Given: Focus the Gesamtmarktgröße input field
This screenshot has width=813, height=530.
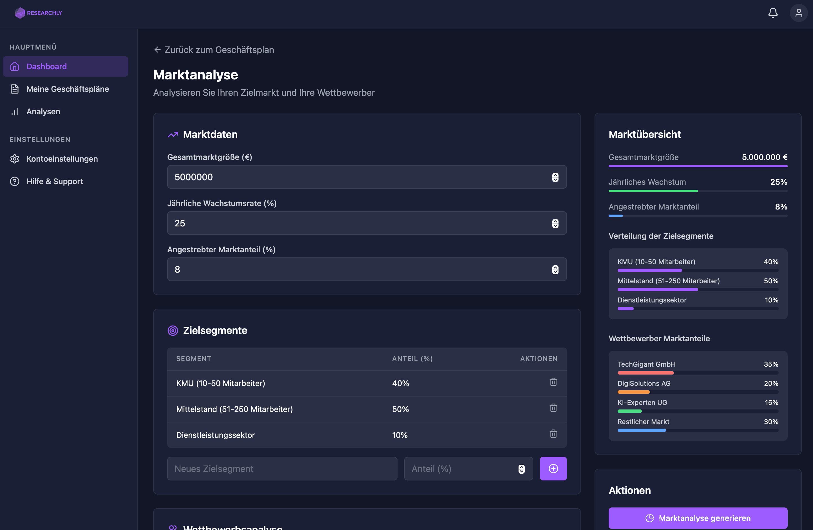Looking at the screenshot, I should point(367,177).
